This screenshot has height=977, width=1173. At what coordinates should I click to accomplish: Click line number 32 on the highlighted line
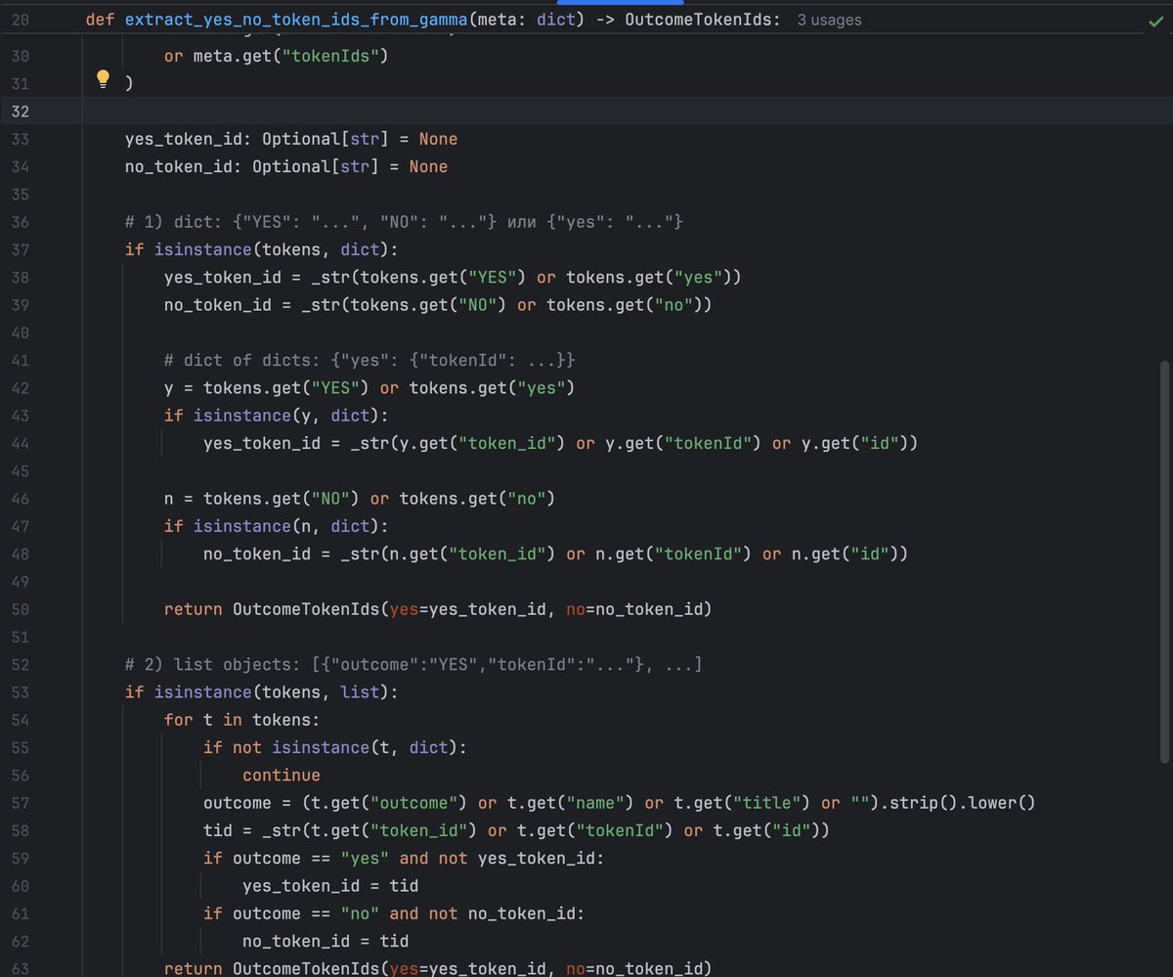pyautogui.click(x=20, y=111)
